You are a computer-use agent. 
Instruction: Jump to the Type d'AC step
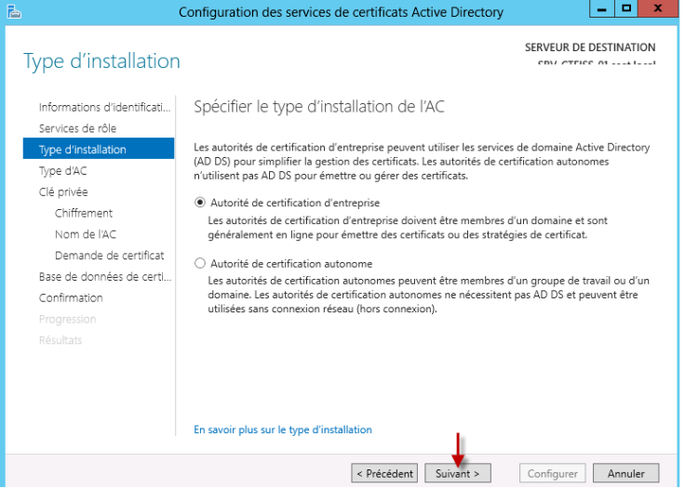point(62,171)
